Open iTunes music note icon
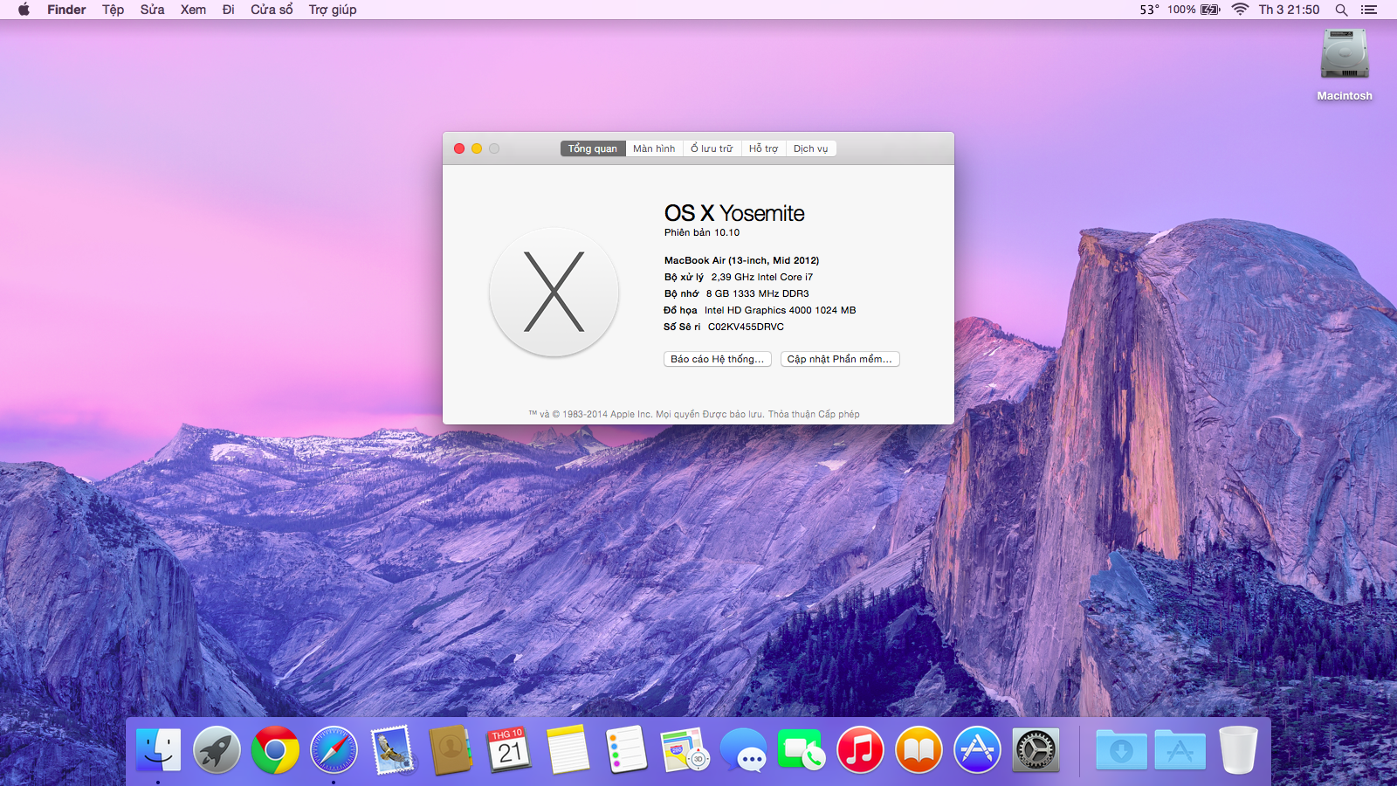This screenshot has width=1397, height=786. [860, 749]
